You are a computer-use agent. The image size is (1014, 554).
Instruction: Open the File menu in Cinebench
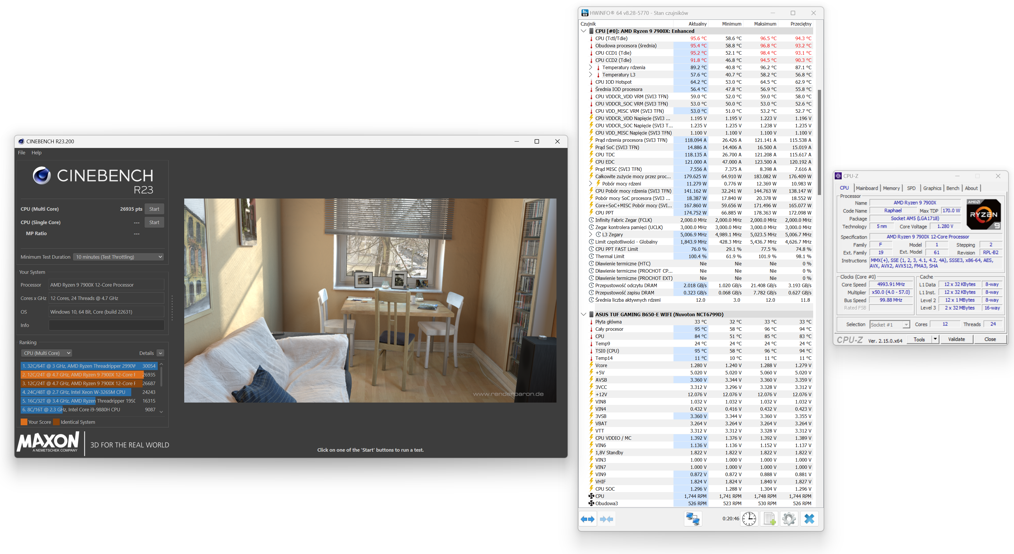[22, 153]
